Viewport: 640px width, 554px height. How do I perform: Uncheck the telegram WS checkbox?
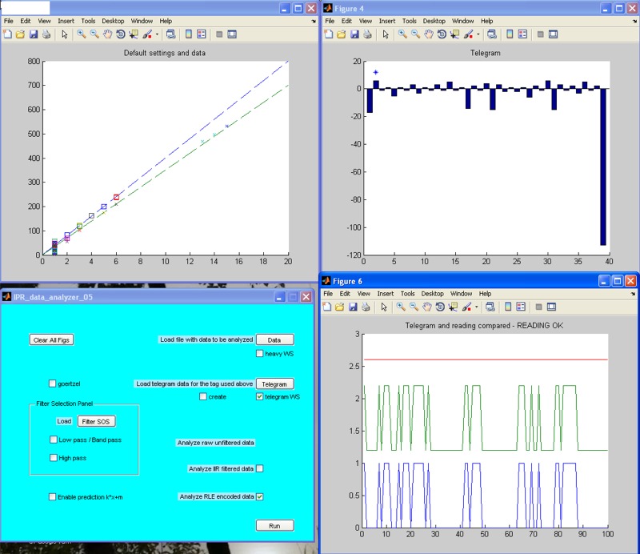pos(259,396)
